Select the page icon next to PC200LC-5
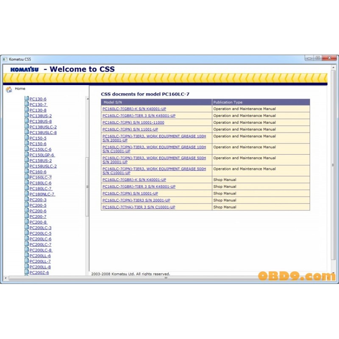The height and width of the screenshot is (339, 339). (27, 233)
